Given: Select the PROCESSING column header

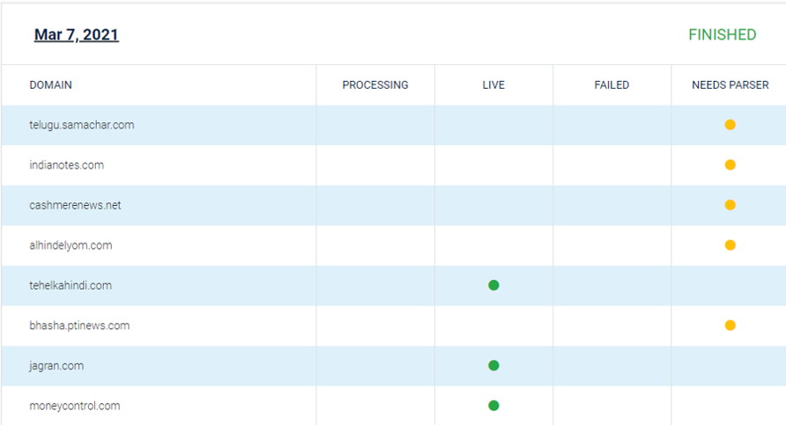Looking at the screenshot, I should coord(375,85).
